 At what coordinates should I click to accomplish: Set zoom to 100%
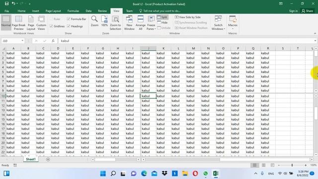104,21
